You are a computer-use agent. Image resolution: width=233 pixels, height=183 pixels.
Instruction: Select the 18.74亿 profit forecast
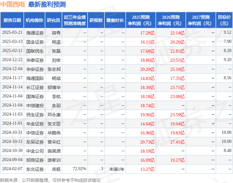[147, 106]
